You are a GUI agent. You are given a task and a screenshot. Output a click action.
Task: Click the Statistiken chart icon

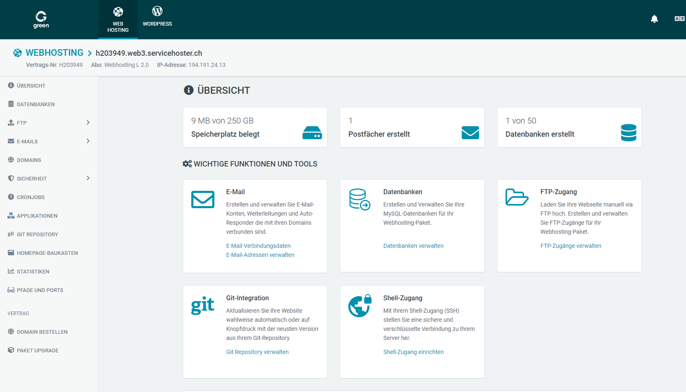point(11,271)
